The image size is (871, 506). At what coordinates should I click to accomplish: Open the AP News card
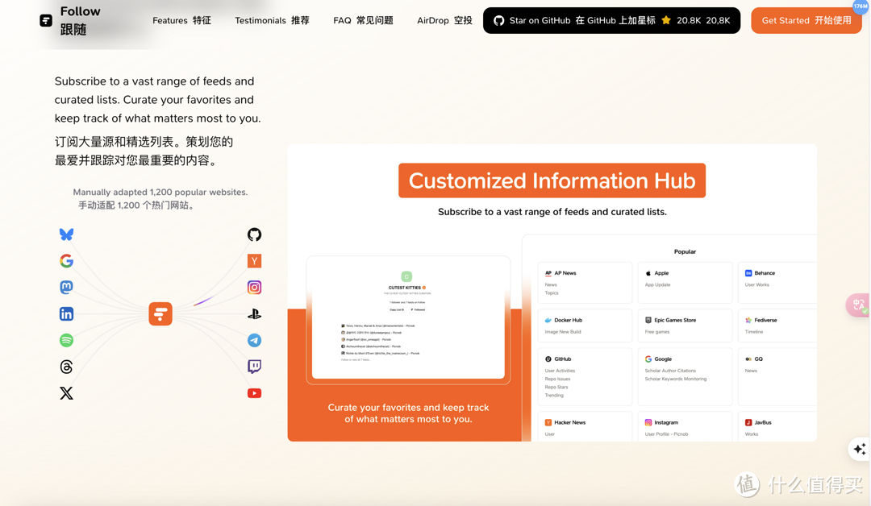pos(585,282)
